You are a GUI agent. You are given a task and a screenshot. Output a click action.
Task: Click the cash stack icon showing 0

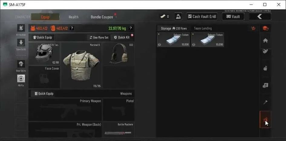tap(163, 17)
